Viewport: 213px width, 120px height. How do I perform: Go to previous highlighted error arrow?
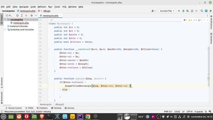click(x=204, y=20)
